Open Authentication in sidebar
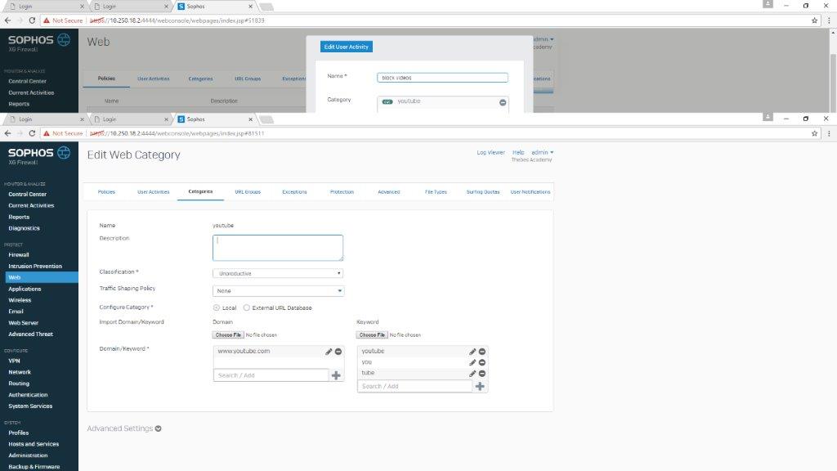Screen dimensions: 837x471 pyautogui.click(x=29, y=395)
